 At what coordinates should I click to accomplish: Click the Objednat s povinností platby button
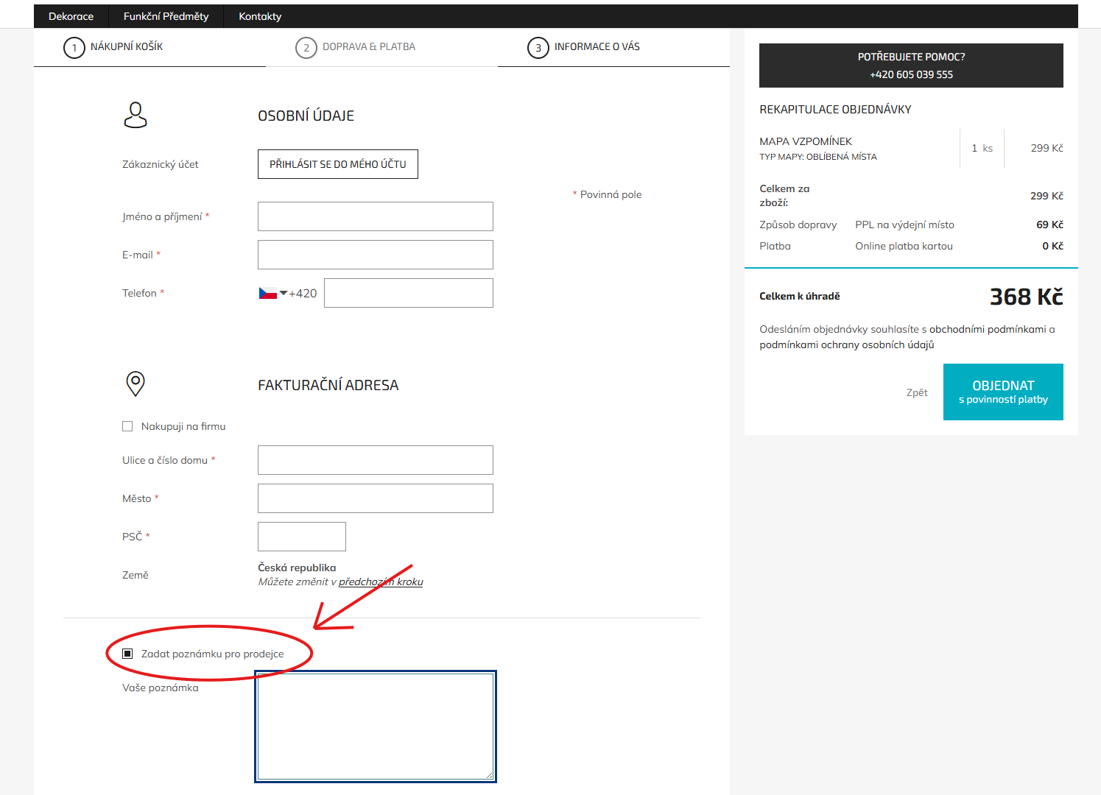click(1003, 392)
